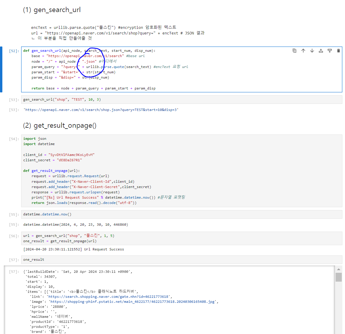Duplicate cell 52 with the copy icon

click(294, 51)
